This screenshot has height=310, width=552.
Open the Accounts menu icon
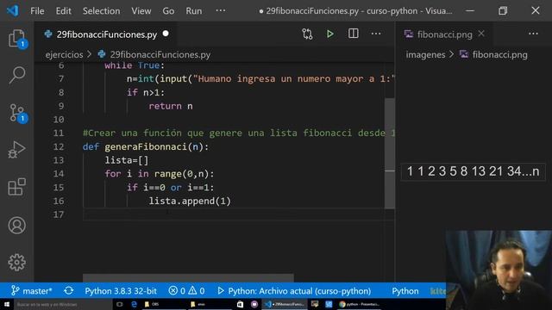pyautogui.click(x=16, y=226)
